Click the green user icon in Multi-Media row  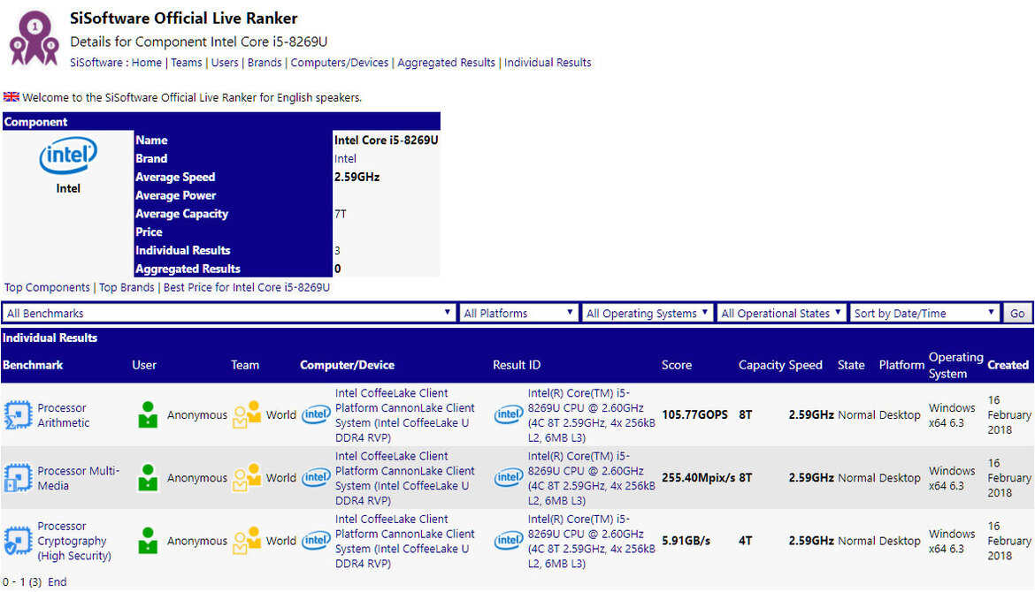[x=148, y=478]
